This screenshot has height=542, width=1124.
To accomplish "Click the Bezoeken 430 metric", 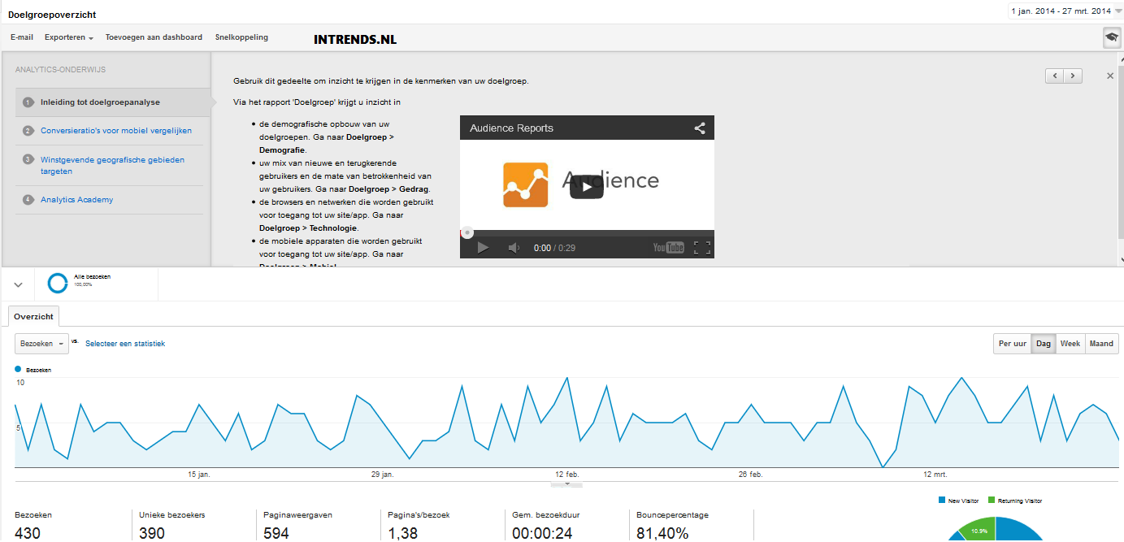I will [x=33, y=526].
